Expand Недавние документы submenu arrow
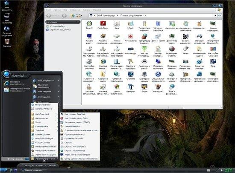This screenshot has height=173, width=235. pyautogui.click(x=58, y=86)
